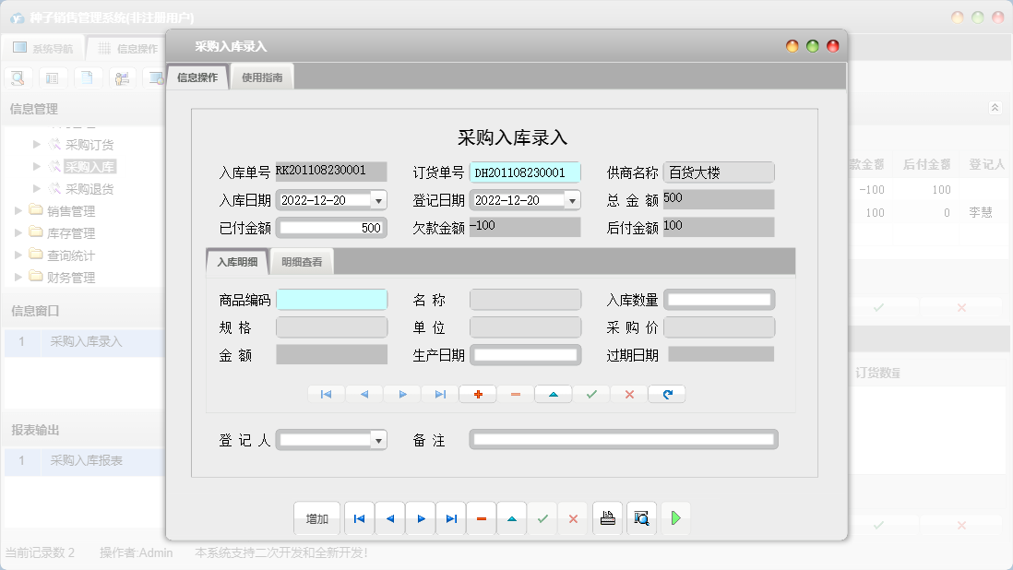This screenshot has width=1013, height=570.
Task: Click the 商品编码 input field
Action: [x=331, y=299]
